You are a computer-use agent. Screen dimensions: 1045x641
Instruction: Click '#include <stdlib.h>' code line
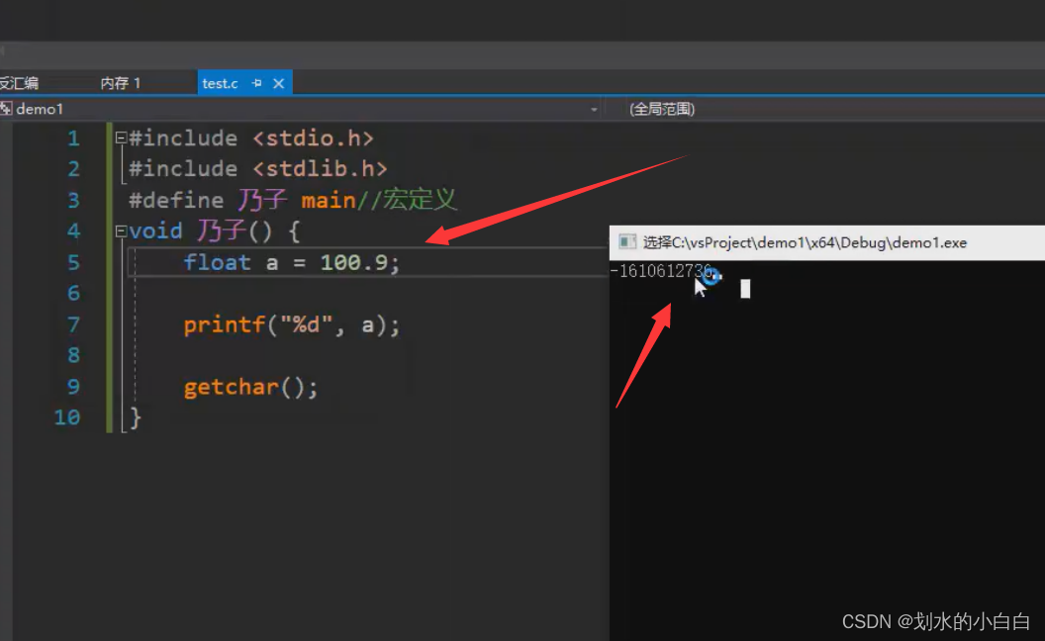point(258,169)
